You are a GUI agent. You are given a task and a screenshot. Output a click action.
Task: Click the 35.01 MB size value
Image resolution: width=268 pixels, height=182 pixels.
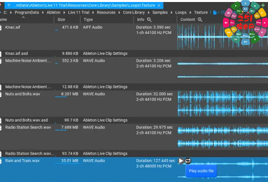tap(70, 161)
